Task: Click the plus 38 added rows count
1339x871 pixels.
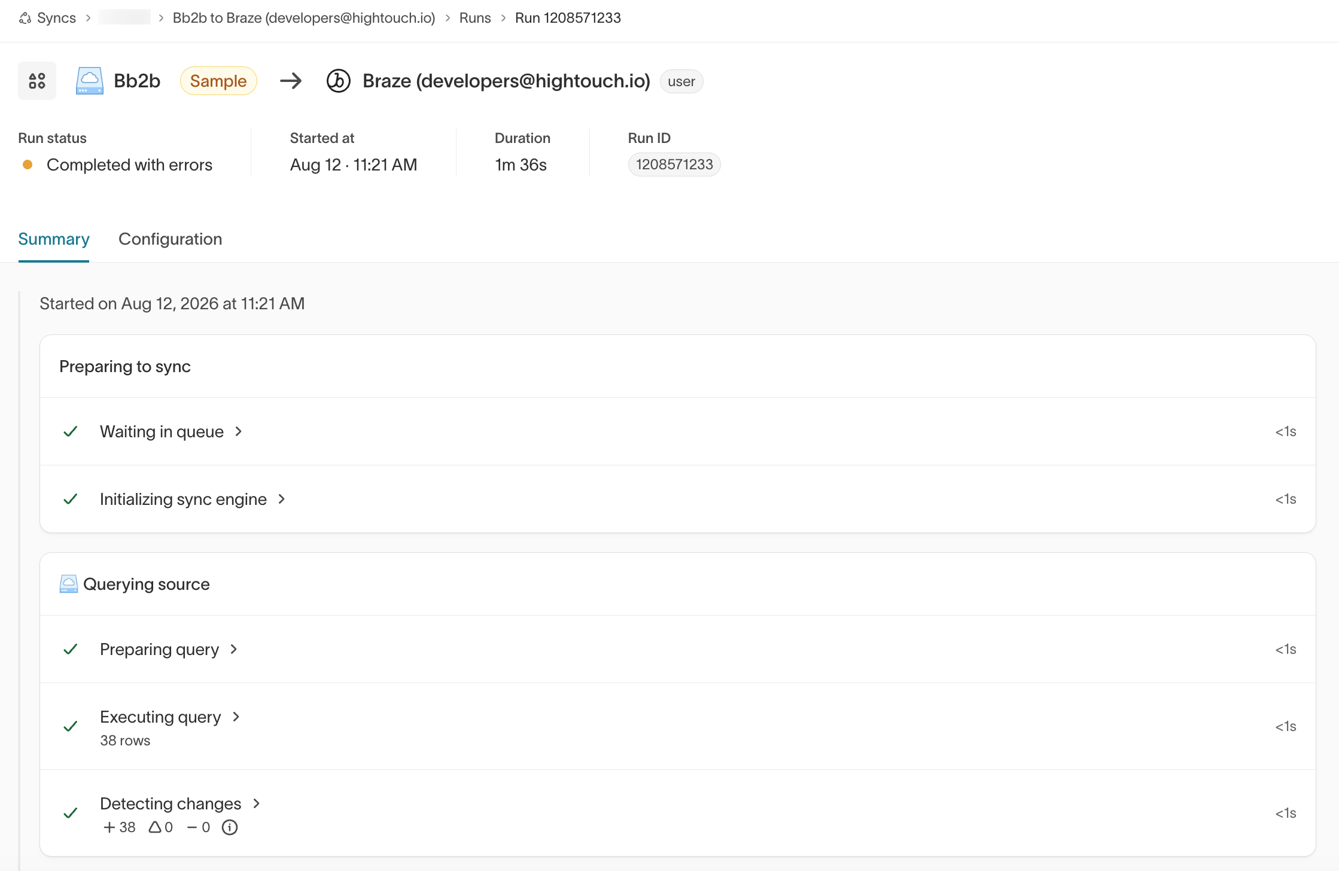Action: 119,827
